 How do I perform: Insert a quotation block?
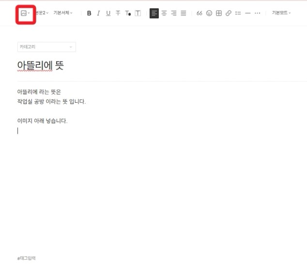(x=200, y=13)
